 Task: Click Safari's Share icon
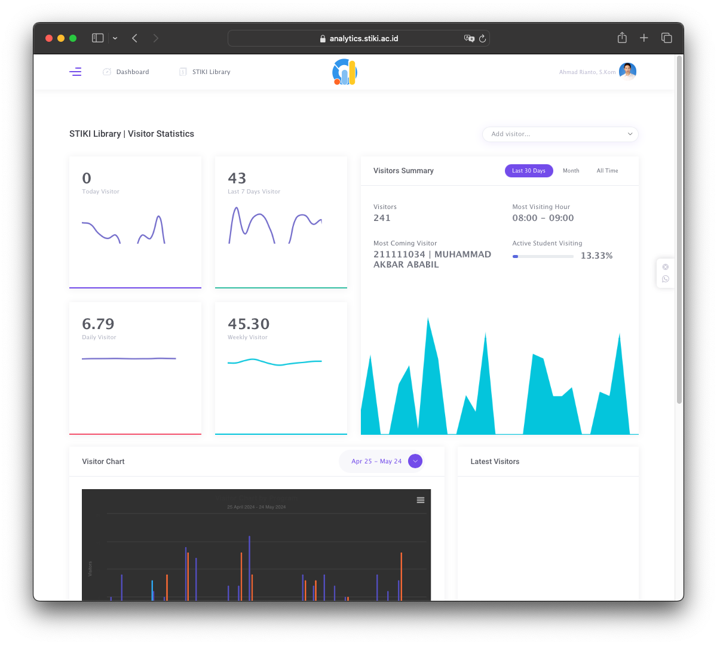(x=622, y=38)
